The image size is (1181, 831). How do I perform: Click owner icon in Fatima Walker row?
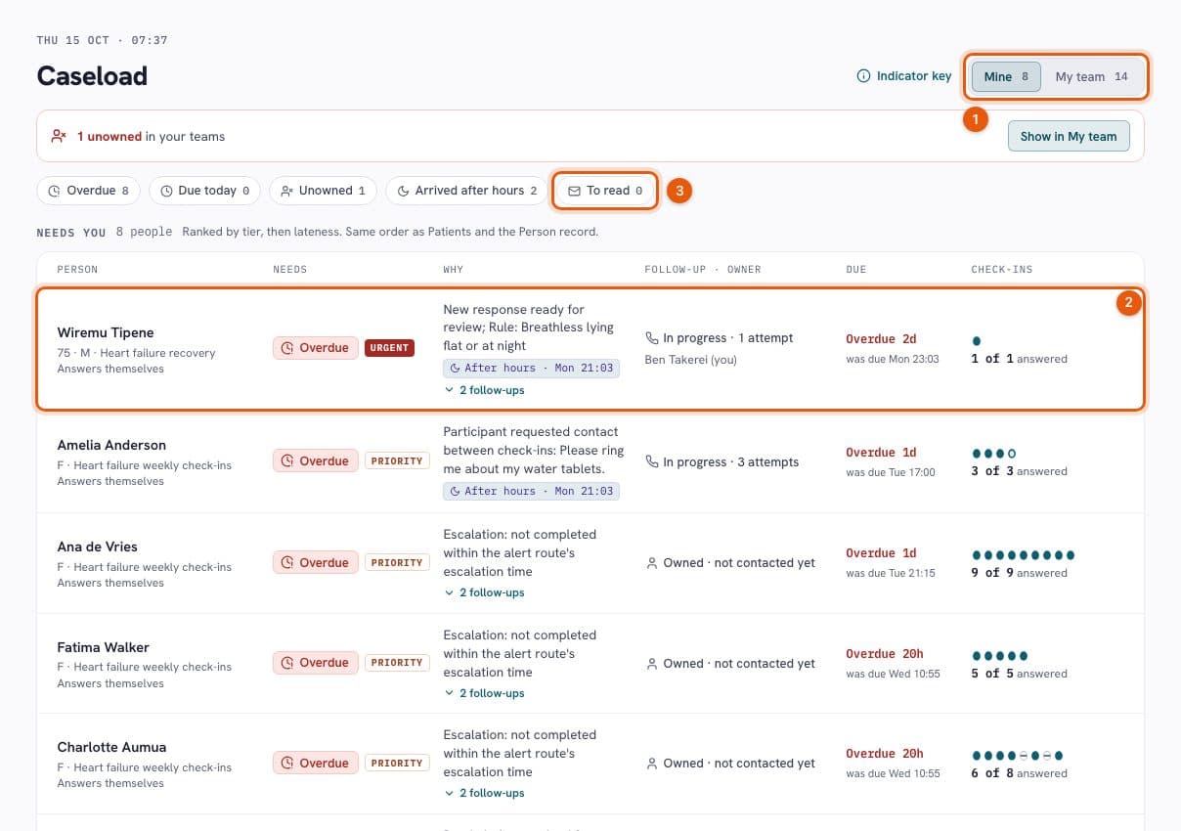click(x=652, y=664)
